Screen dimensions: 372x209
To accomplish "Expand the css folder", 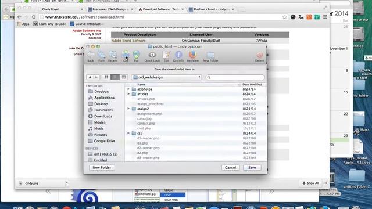I will point(128,133).
